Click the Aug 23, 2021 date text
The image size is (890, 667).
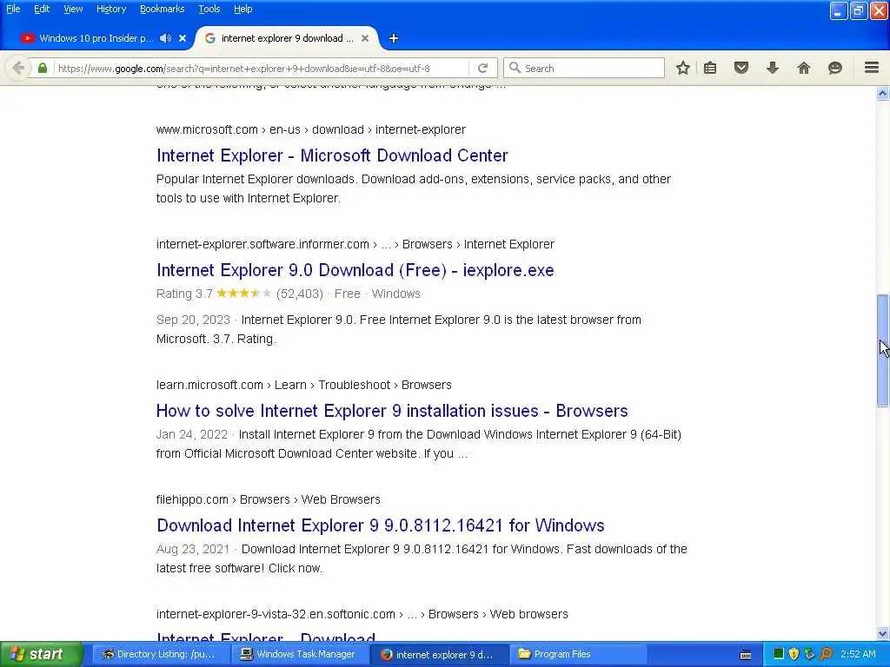pyautogui.click(x=193, y=549)
